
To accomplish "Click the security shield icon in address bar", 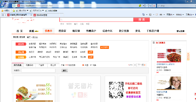I will point(14,6).
